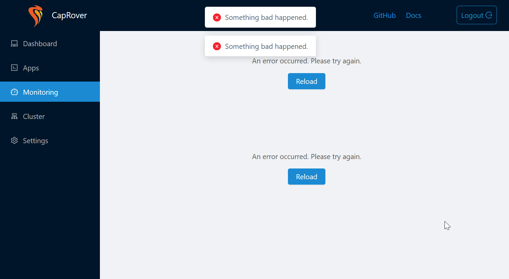Click the lower Reload button
The width and height of the screenshot is (509, 279).
click(x=306, y=176)
